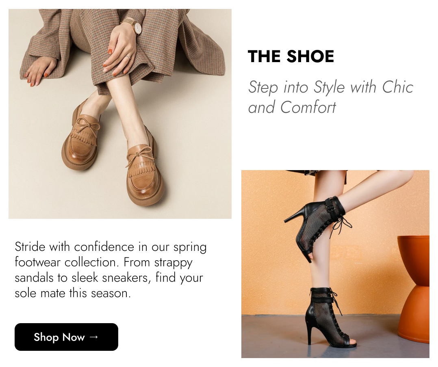
Task: Click the Shop Now button
Action: (x=66, y=337)
